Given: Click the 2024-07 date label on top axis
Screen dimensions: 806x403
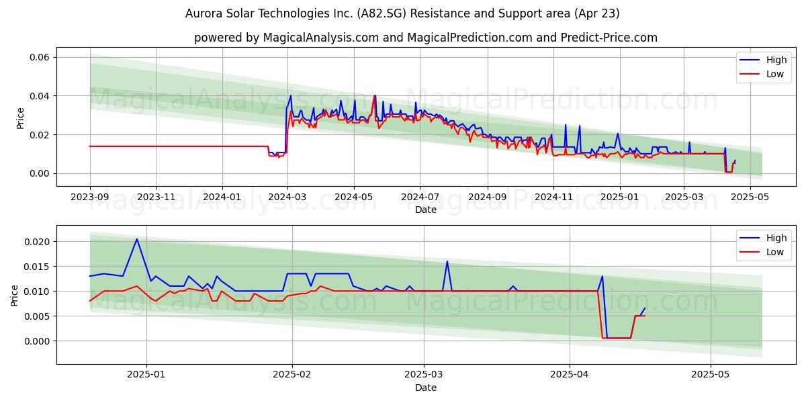Looking at the screenshot, I should 420,197.
